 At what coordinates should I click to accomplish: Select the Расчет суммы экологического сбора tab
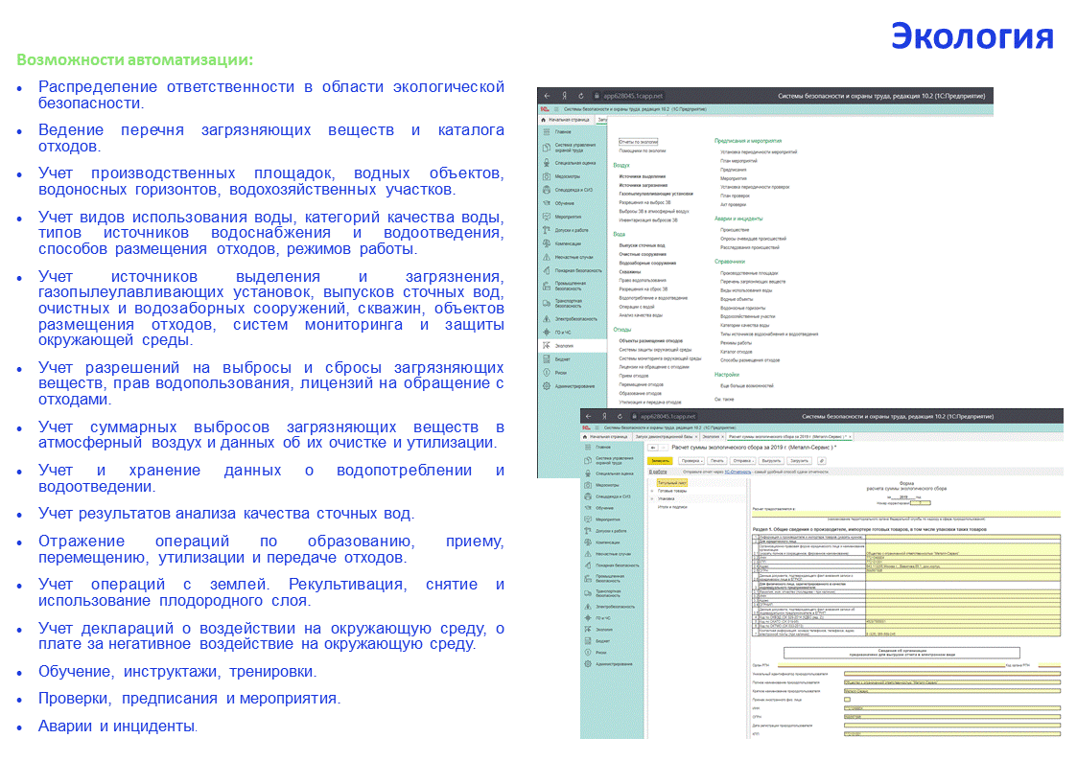[x=788, y=436]
